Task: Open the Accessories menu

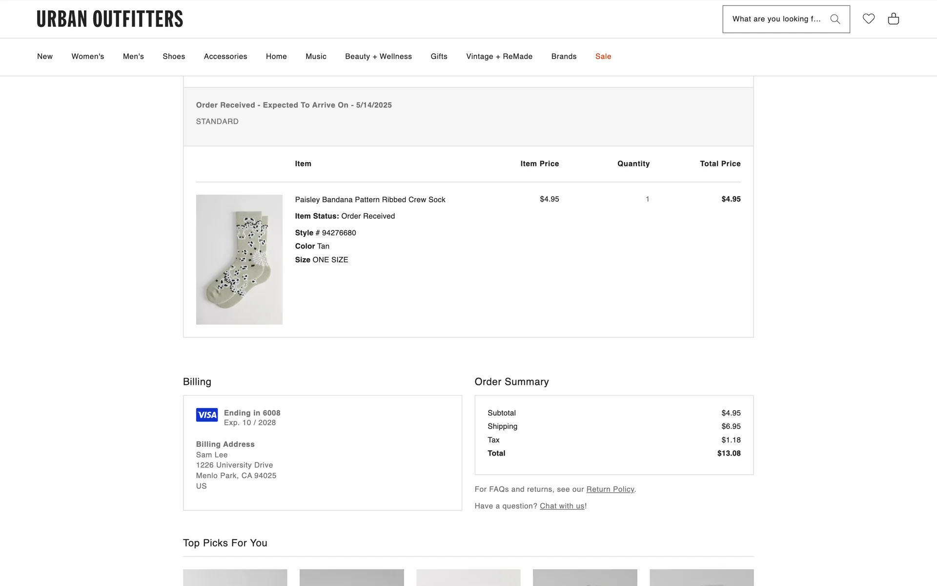Action: 225,57
